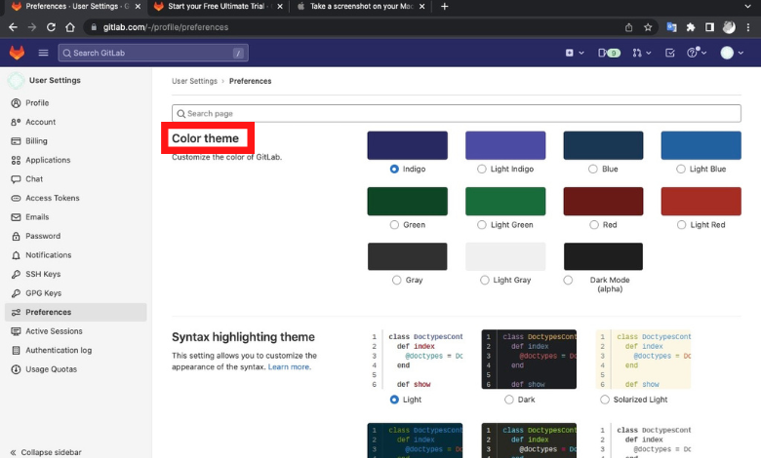Reload the page

point(51,27)
